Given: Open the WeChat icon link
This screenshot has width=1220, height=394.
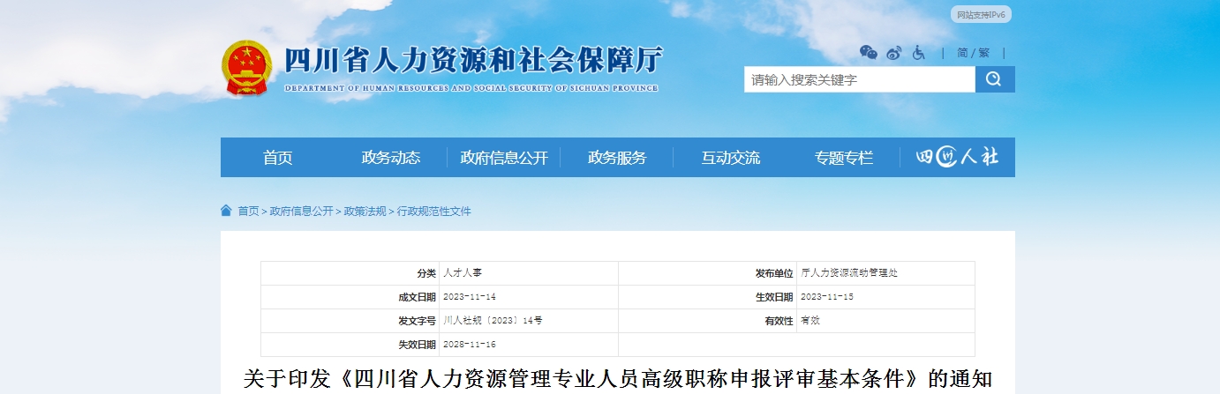Looking at the screenshot, I should click(x=869, y=53).
